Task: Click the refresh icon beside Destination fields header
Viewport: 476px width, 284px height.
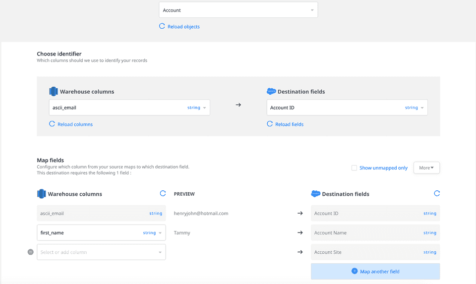Action: 437,194
